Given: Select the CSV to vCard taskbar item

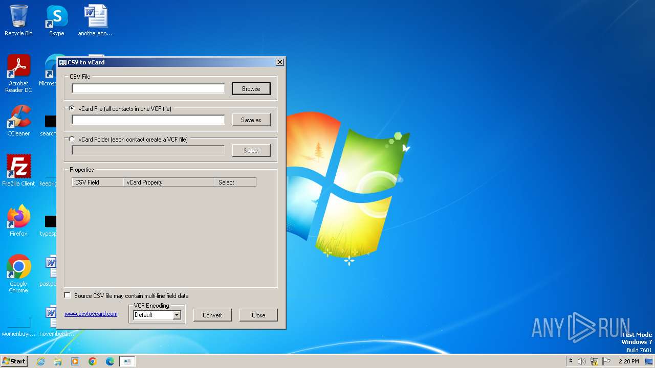Looking at the screenshot, I should pos(127,361).
